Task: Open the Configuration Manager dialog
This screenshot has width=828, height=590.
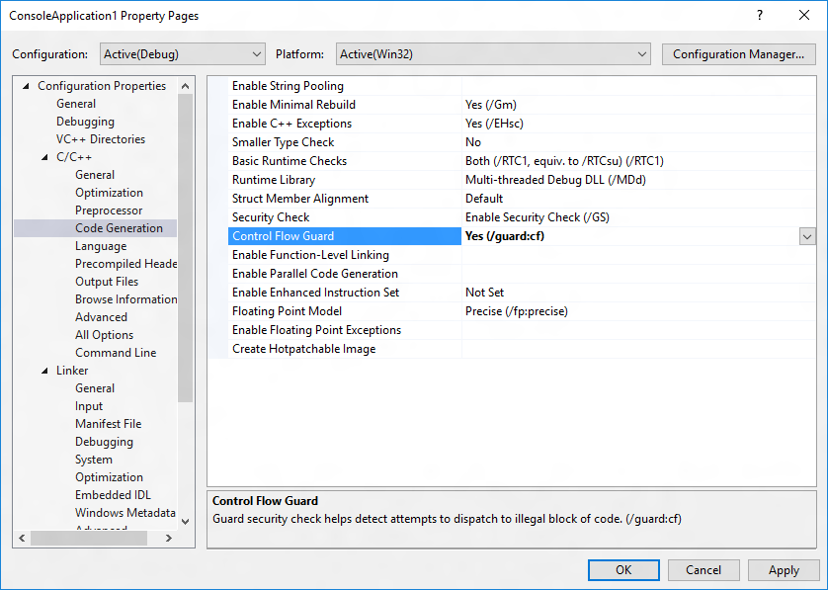Action: coord(738,54)
